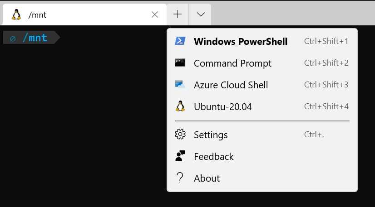The width and height of the screenshot is (375, 207).
Task: Click the Ubuntu penguin icon in the menu
Action: (180, 106)
